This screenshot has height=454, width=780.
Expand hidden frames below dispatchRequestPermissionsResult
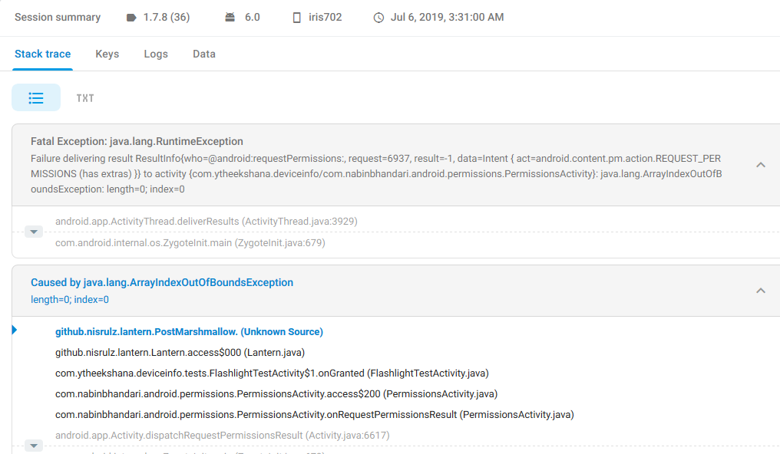(x=34, y=446)
